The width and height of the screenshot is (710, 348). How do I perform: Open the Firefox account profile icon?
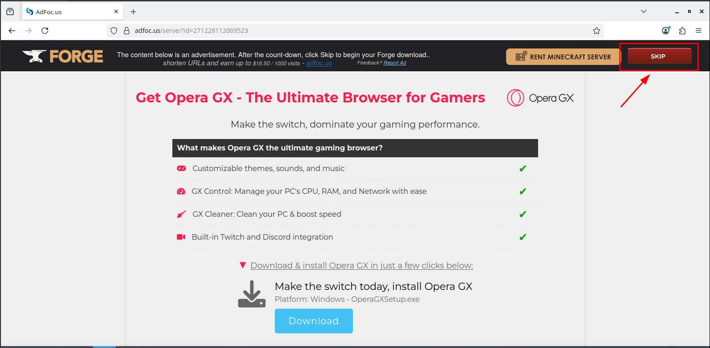point(666,31)
